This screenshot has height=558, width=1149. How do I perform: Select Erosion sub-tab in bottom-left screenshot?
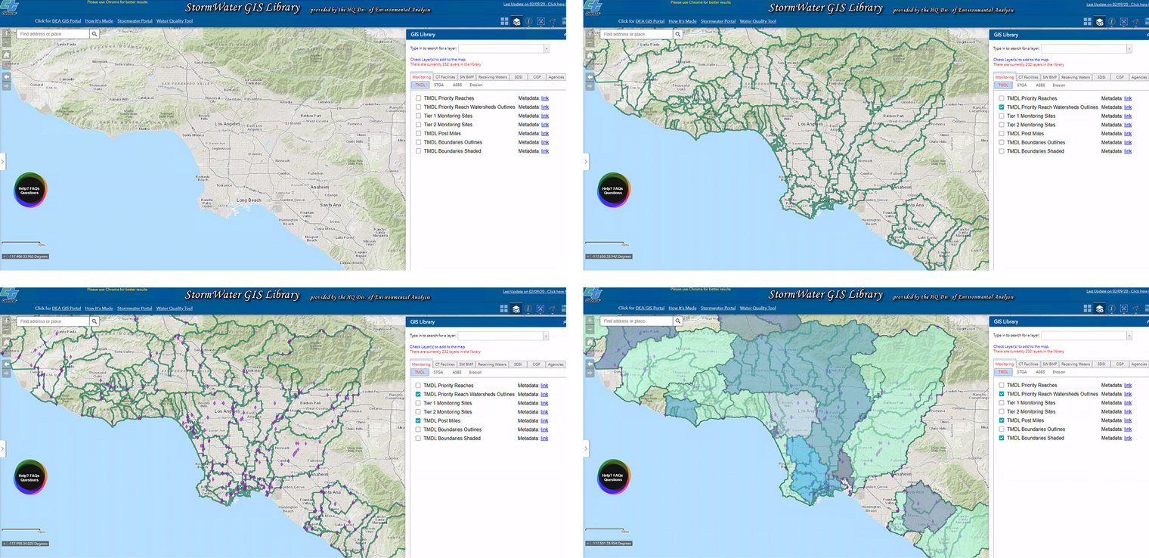(x=475, y=373)
